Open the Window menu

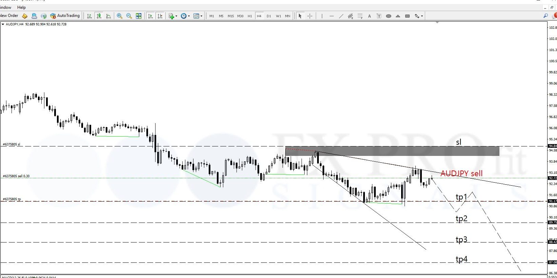(5, 7)
